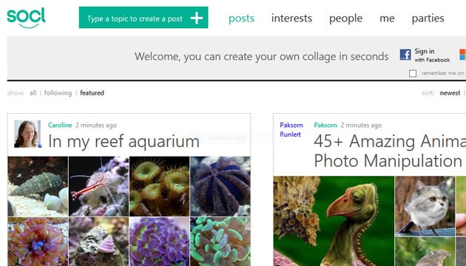
Task: Show all posts filter
Action: [33, 93]
